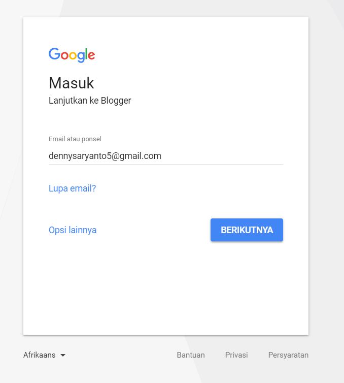Click the Email atau ponsel label

[x=75, y=139]
